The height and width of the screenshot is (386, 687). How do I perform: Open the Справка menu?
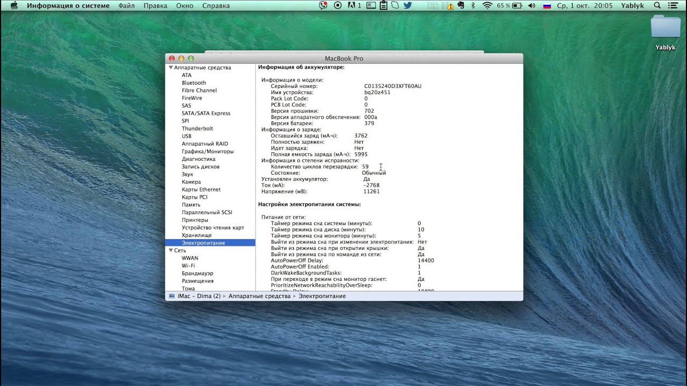[216, 6]
